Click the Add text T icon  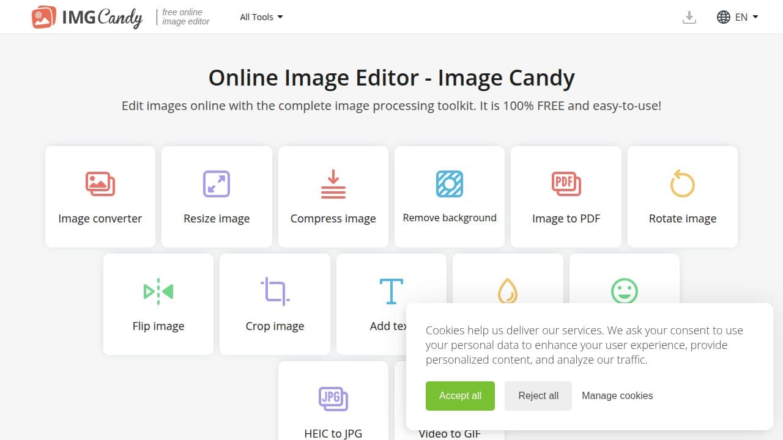point(391,291)
